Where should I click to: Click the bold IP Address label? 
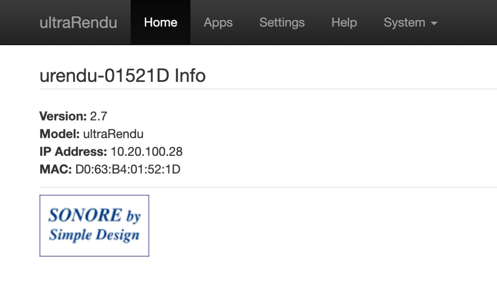[73, 151]
